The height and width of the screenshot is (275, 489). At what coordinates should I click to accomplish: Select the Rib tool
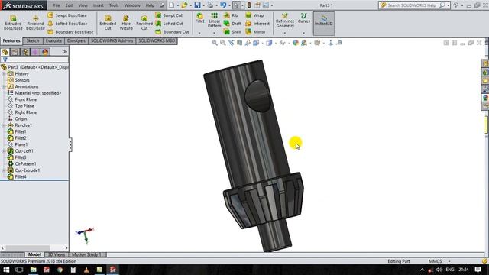231,15
